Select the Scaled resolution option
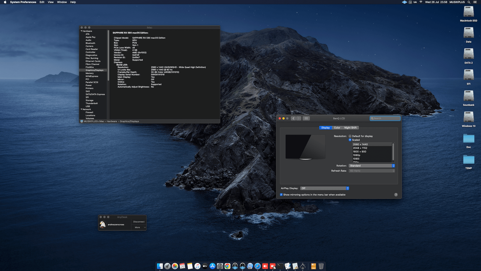This screenshot has width=481, height=271. pyautogui.click(x=354, y=140)
